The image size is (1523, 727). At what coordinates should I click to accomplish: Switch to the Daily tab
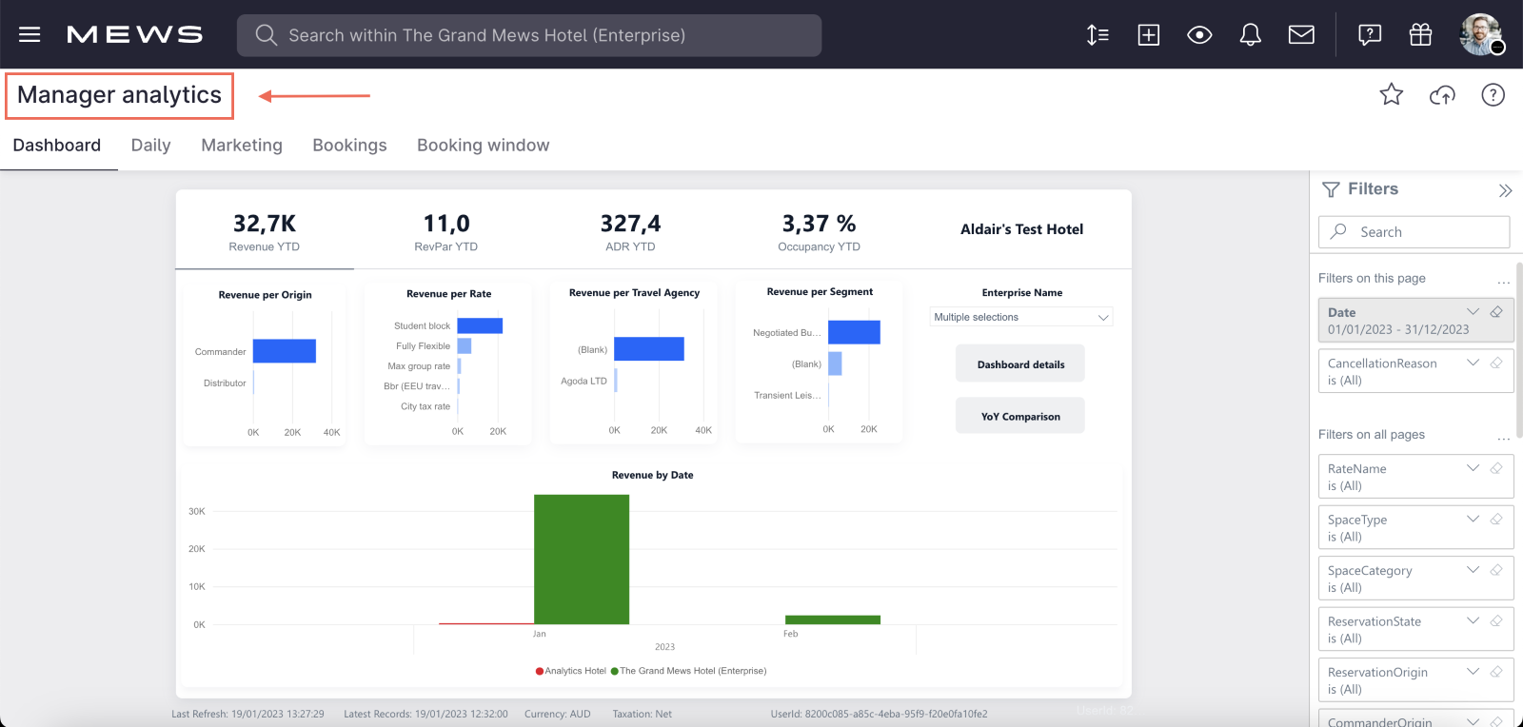pyautogui.click(x=150, y=145)
